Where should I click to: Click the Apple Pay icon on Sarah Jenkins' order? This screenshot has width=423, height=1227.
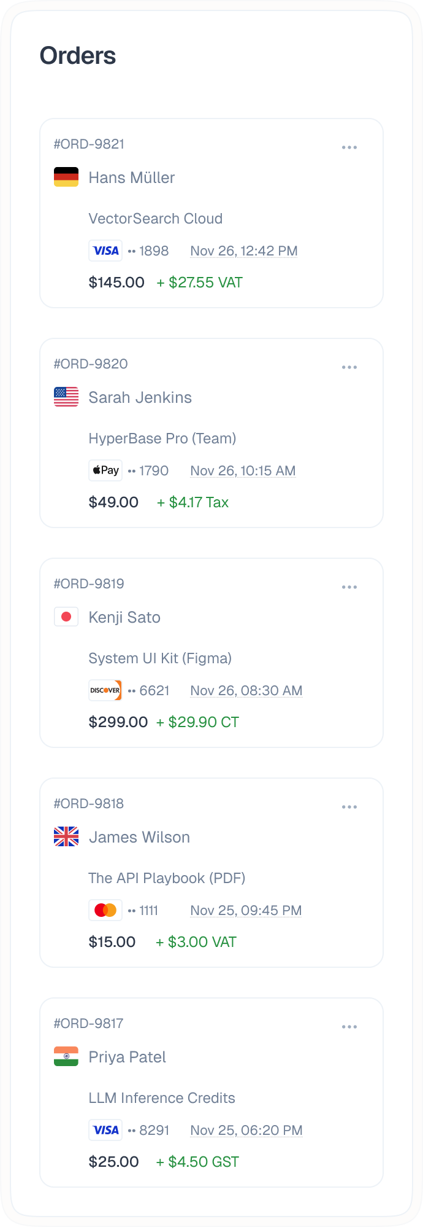[105, 470]
